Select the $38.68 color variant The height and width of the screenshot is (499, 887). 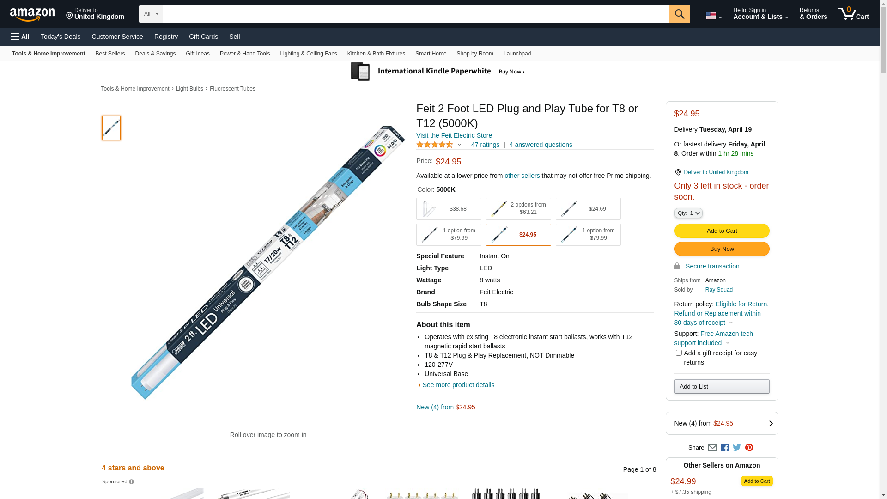449,209
